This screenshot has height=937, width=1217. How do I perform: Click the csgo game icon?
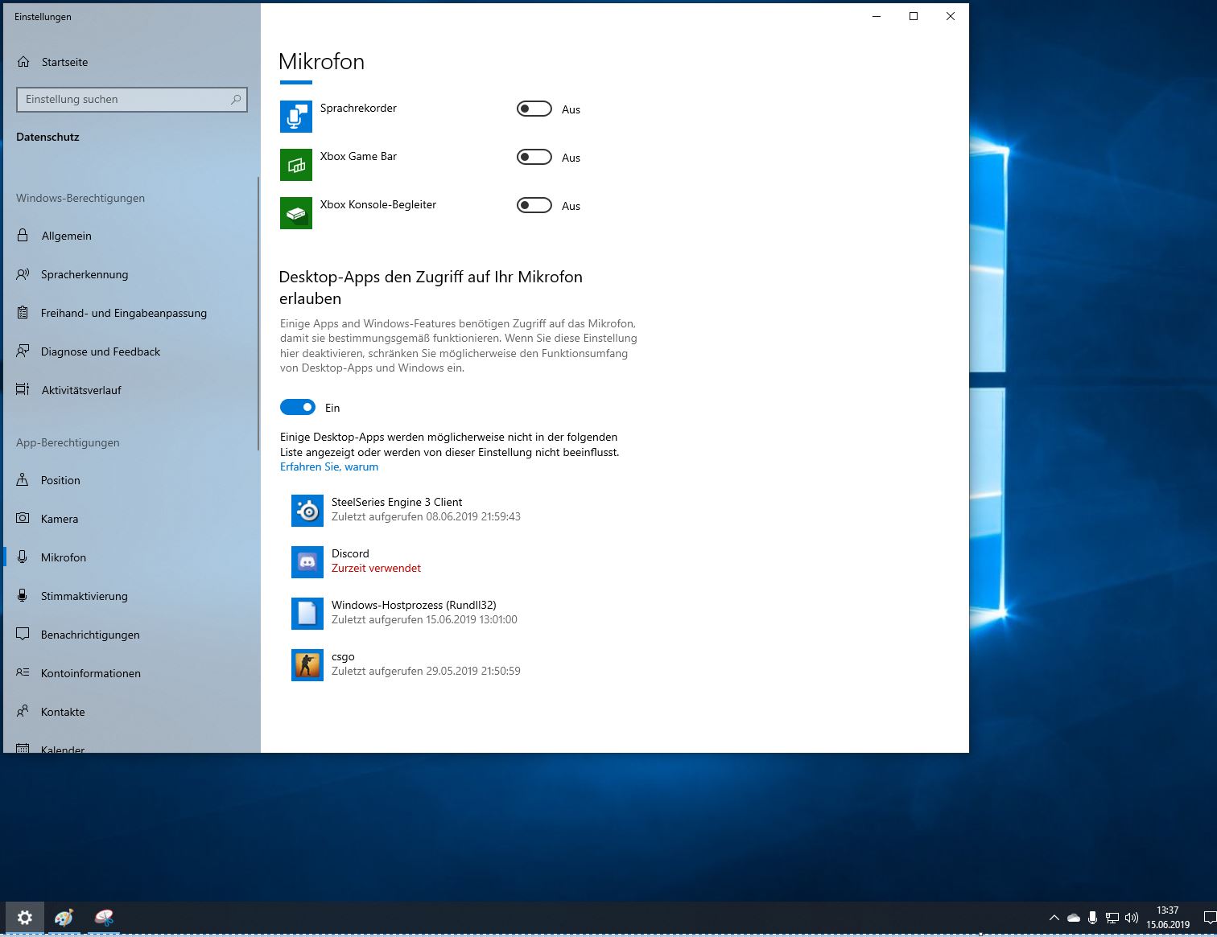307,665
